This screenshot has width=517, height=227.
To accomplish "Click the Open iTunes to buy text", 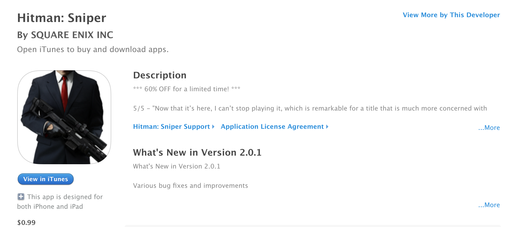I will (x=93, y=50).
